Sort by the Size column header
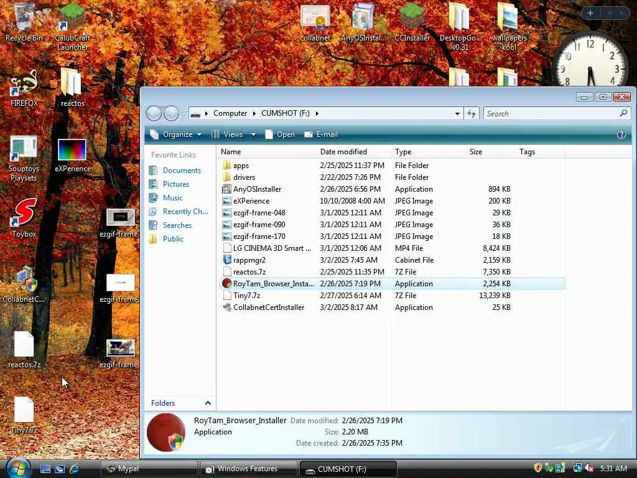The width and height of the screenshot is (637, 478). coord(491,152)
